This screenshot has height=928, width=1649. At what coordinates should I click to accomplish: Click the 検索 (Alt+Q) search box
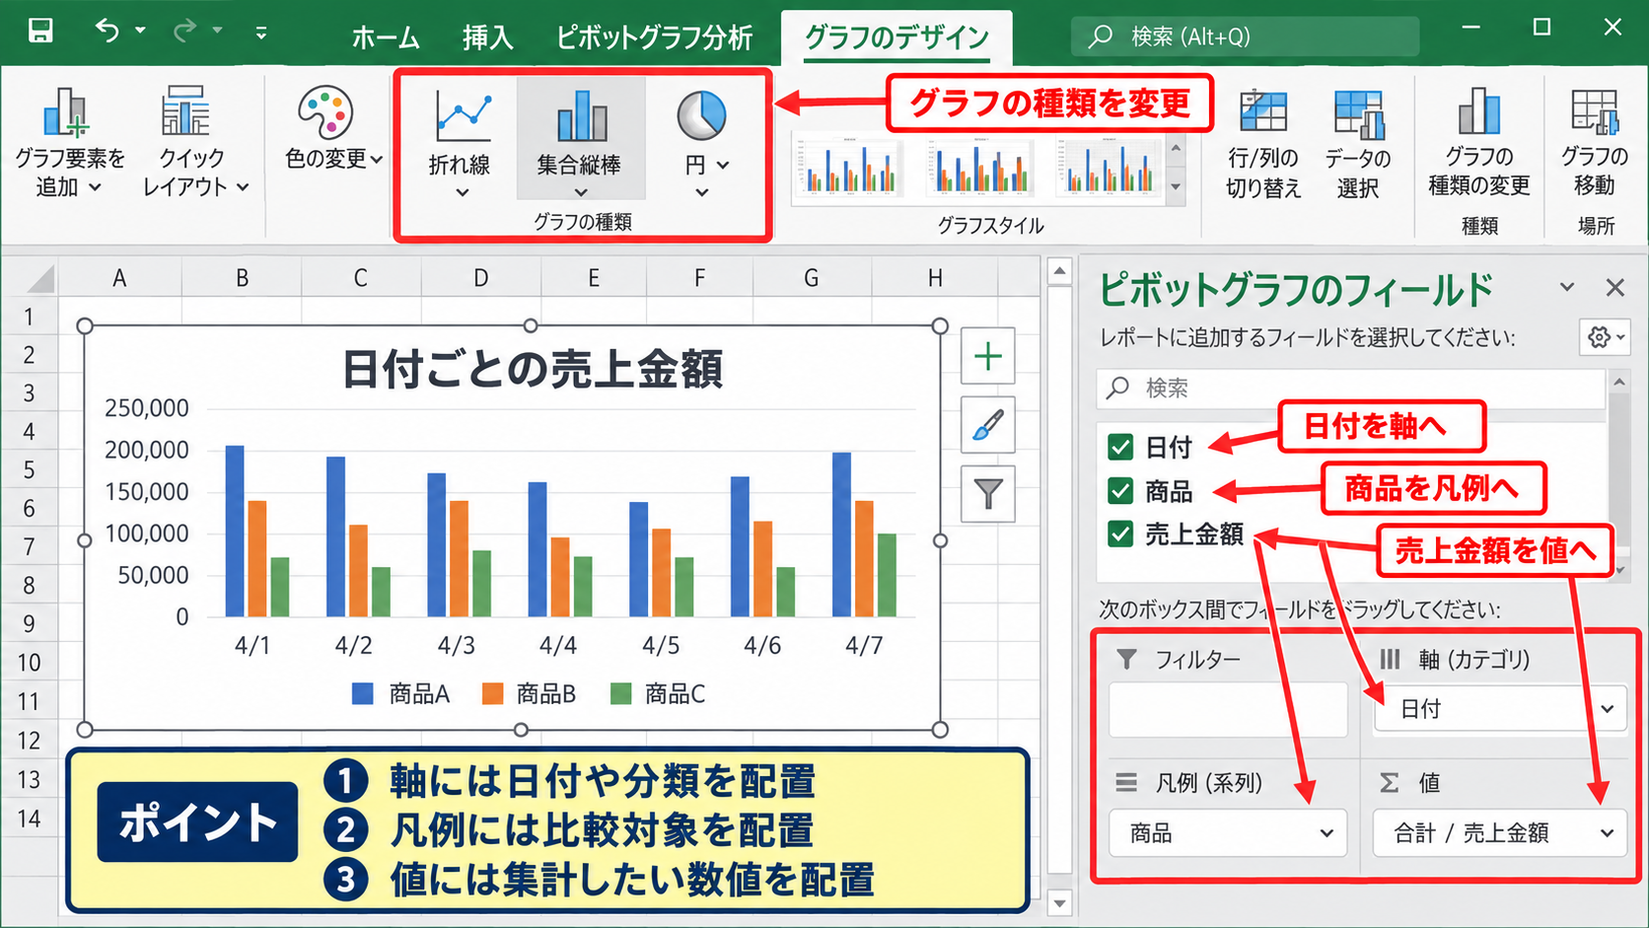[x=1246, y=37]
